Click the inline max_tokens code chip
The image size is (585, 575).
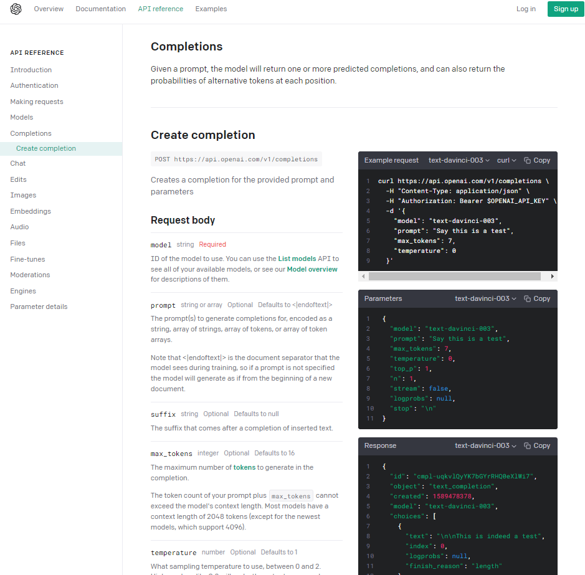tap(291, 496)
